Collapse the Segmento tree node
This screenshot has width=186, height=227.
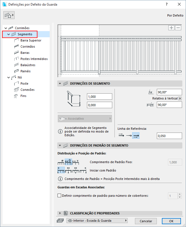[8, 34]
